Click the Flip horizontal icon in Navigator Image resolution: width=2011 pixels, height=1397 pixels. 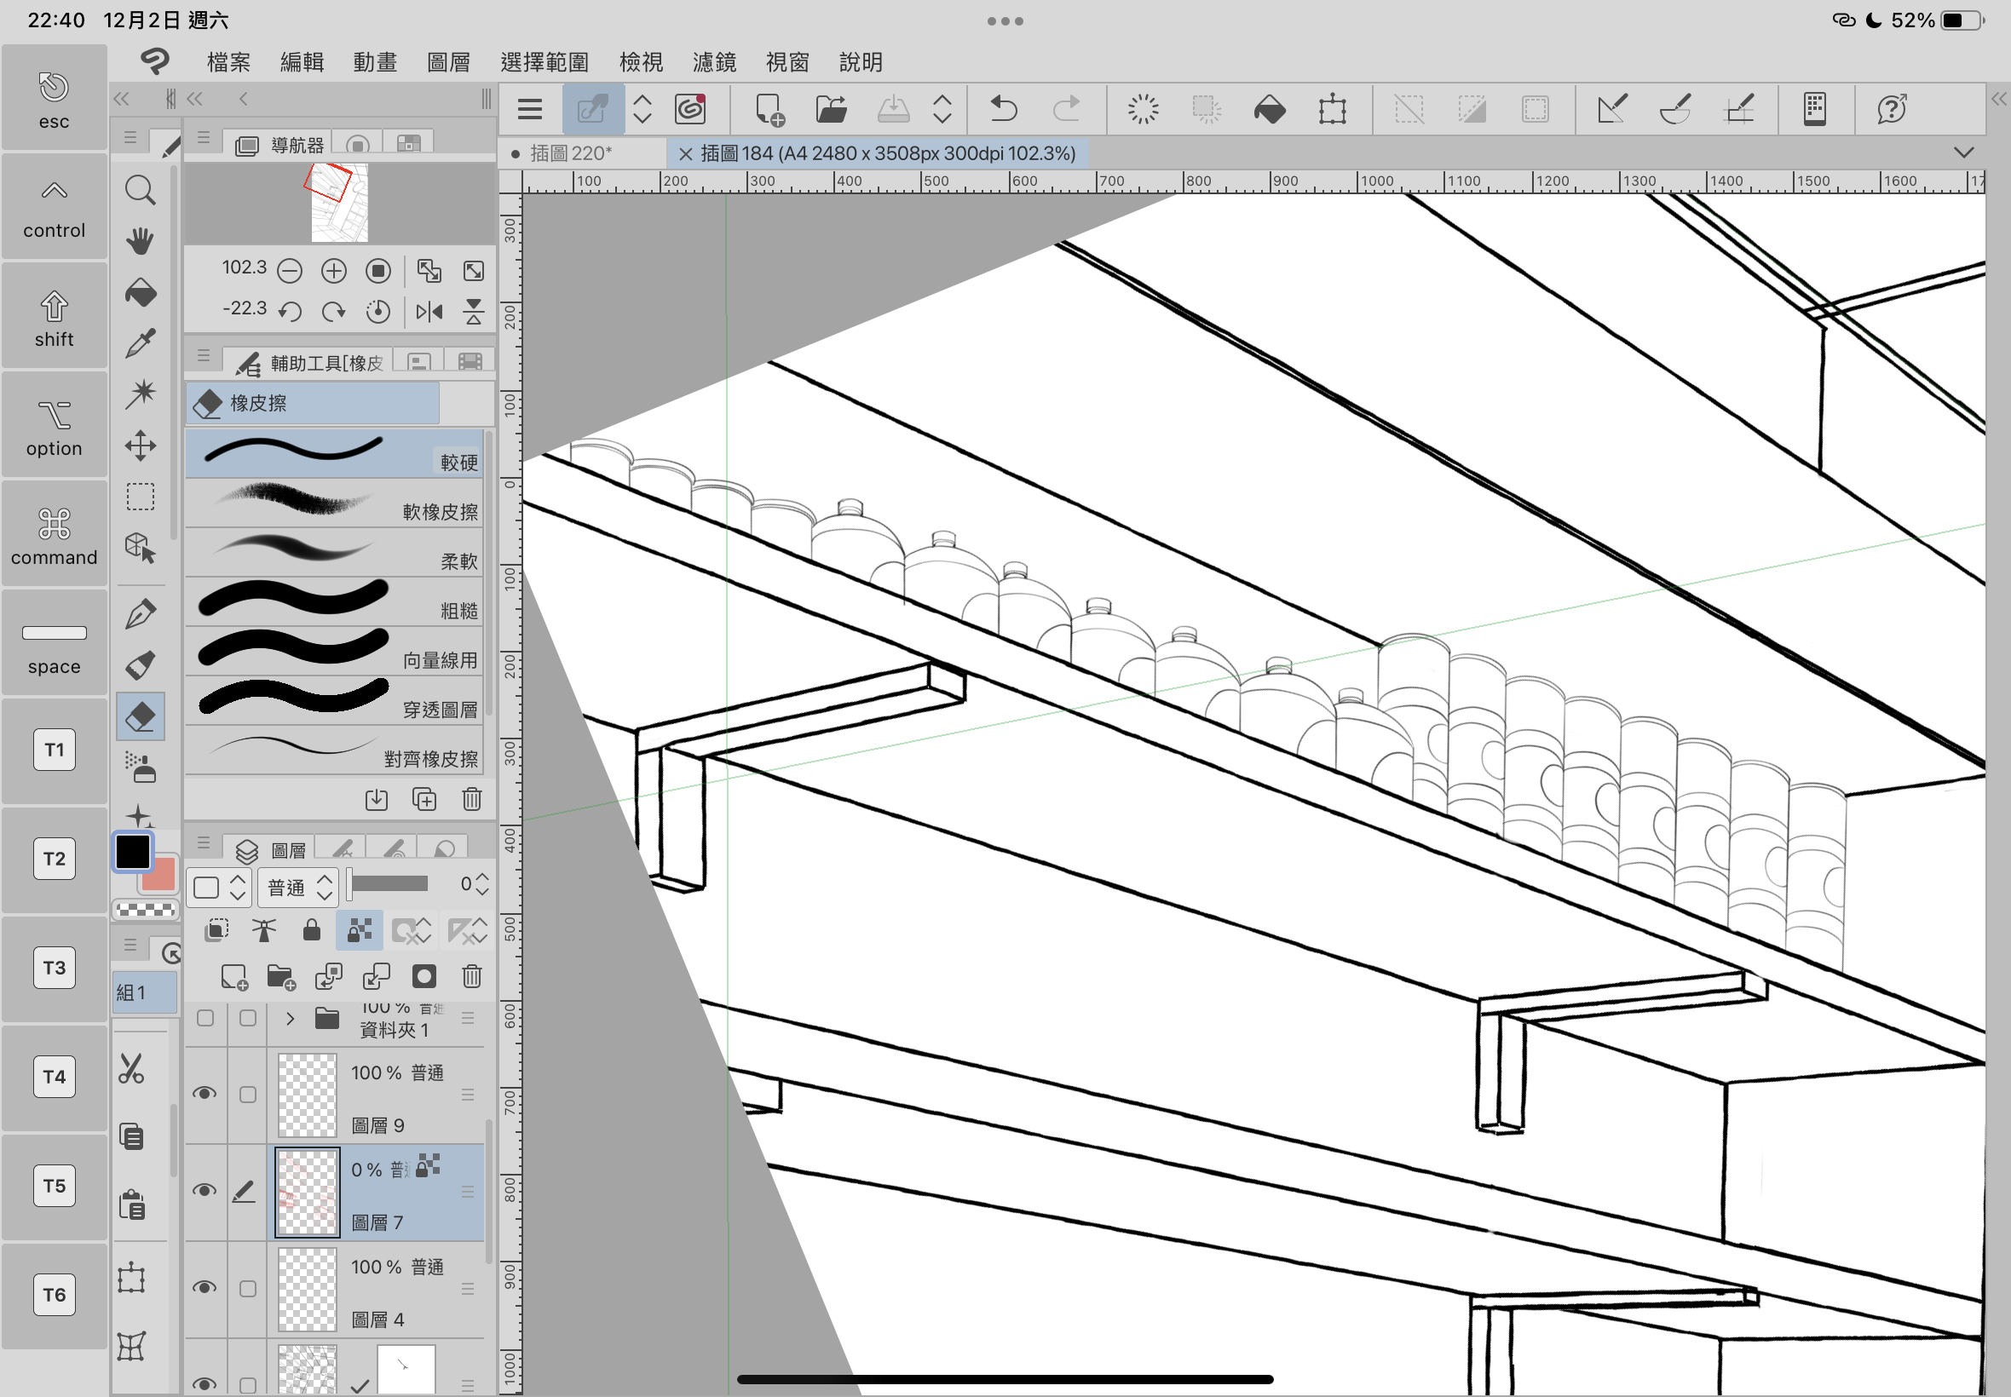[x=429, y=312]
